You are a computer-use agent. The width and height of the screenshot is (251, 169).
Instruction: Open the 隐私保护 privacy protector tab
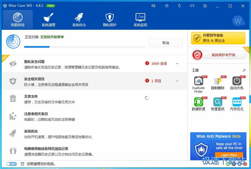(110, 19)
